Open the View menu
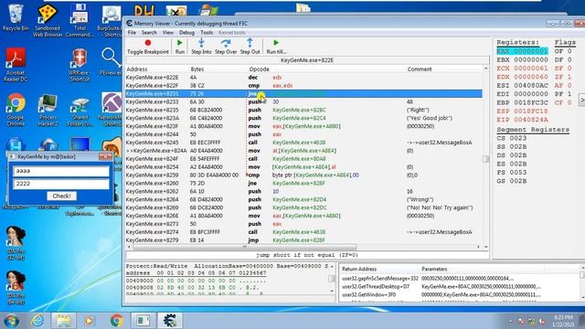Viewport: 585px width, 329px height. pyautogui.click(x=168, y=33)
